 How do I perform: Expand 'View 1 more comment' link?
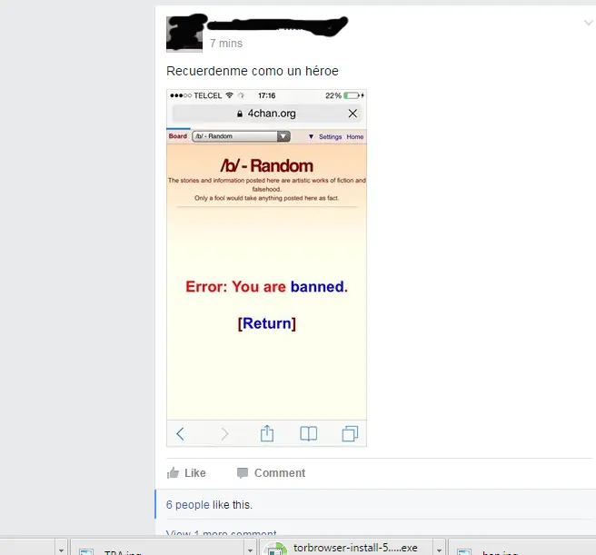(221, 533)
